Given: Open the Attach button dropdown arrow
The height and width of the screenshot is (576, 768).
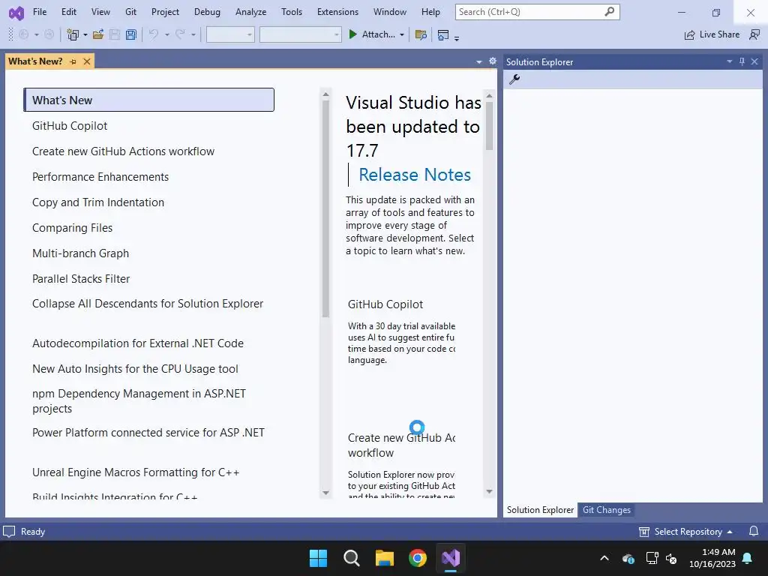Looking at the screenshot, I should [x=402, y=34].
